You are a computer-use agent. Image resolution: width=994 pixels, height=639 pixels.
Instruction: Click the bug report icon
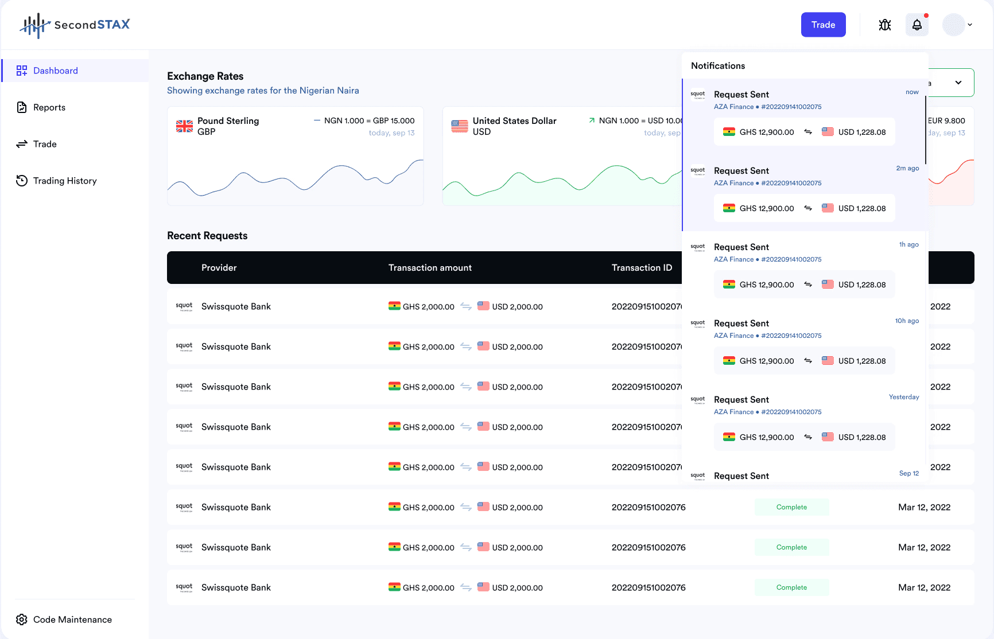click(885, 25)
